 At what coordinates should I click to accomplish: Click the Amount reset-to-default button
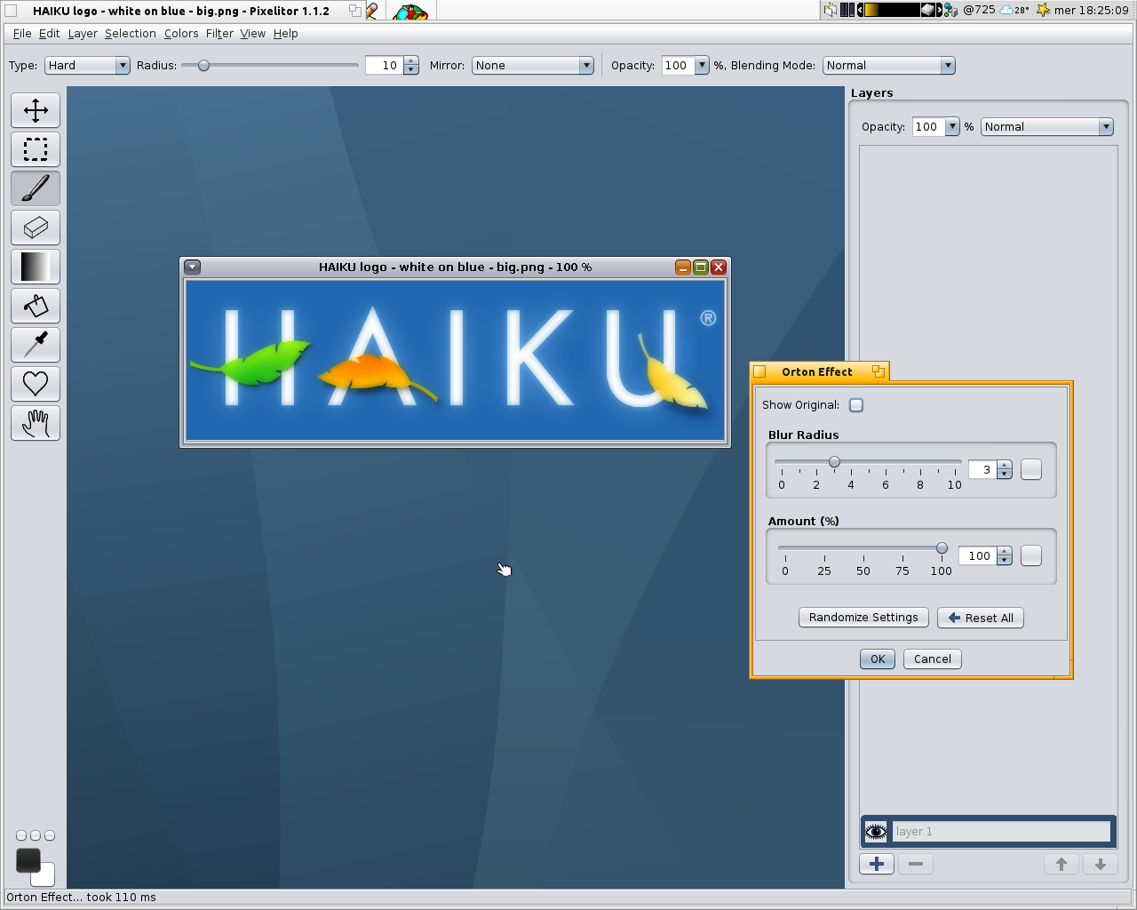1031,555
